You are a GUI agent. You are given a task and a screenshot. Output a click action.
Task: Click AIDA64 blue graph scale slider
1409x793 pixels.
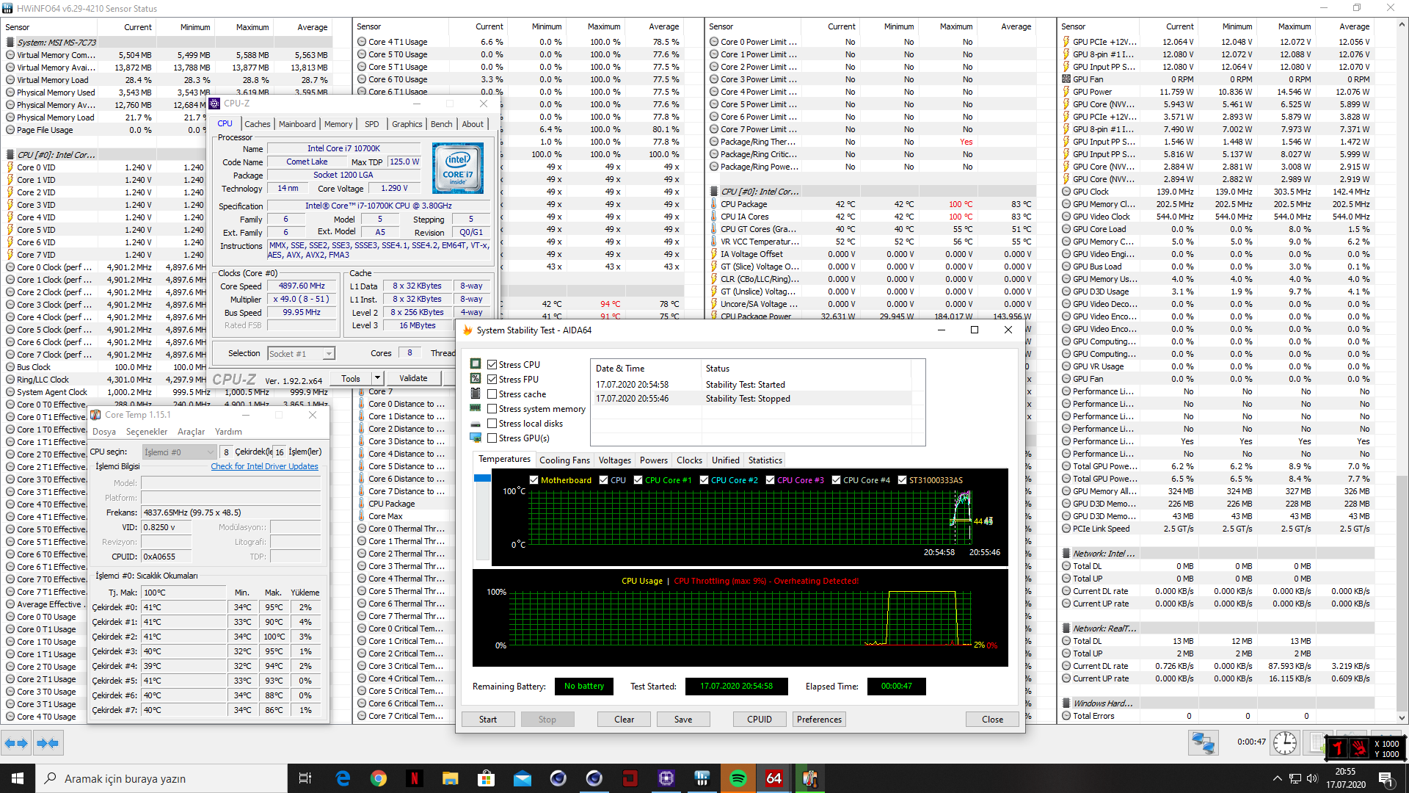pos(482,478)
